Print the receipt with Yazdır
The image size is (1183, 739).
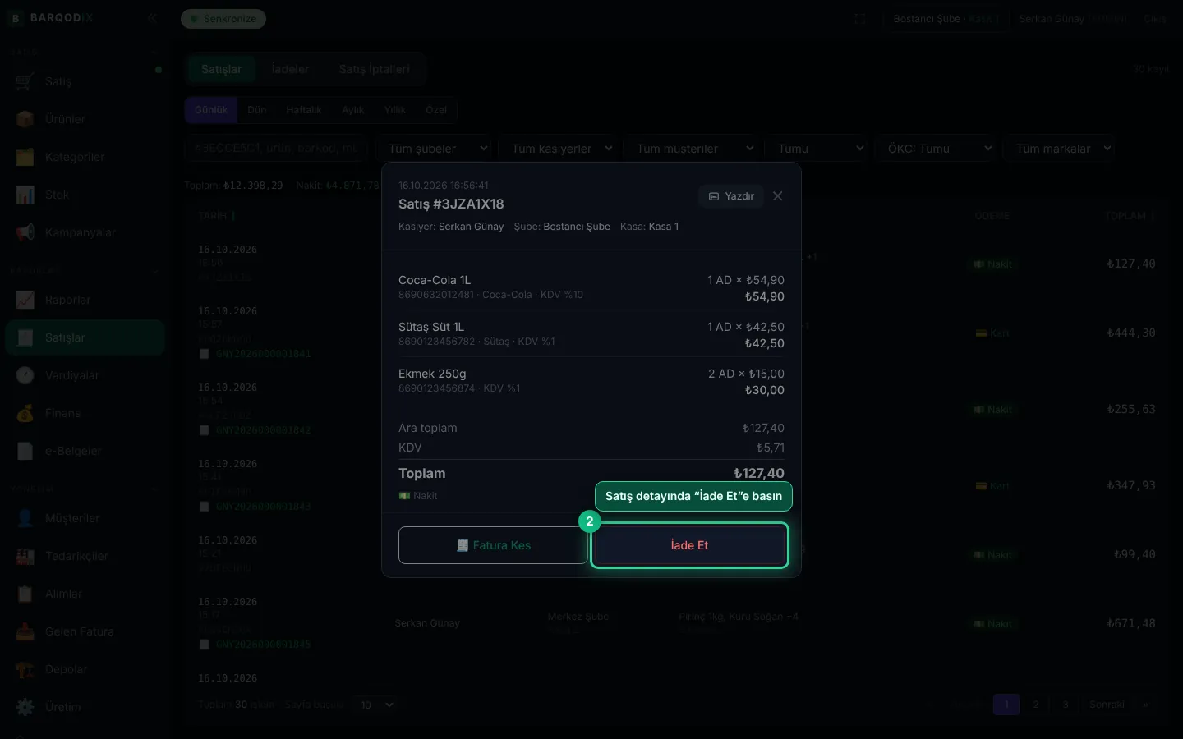pos(731,196)
